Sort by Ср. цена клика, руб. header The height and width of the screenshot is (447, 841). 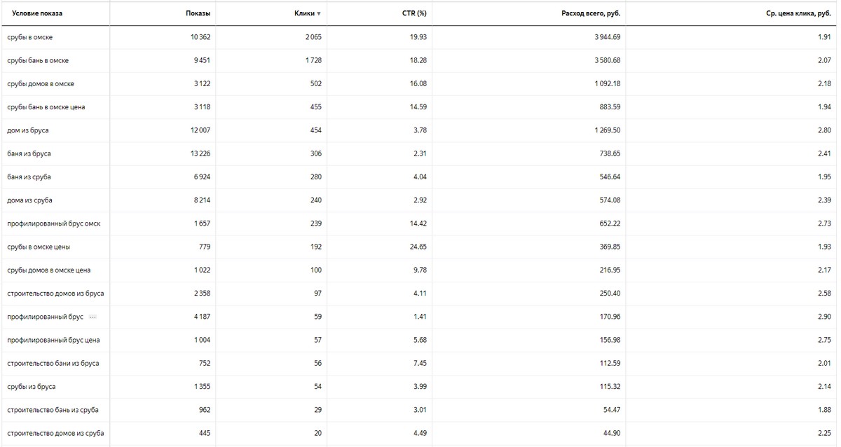798,13
